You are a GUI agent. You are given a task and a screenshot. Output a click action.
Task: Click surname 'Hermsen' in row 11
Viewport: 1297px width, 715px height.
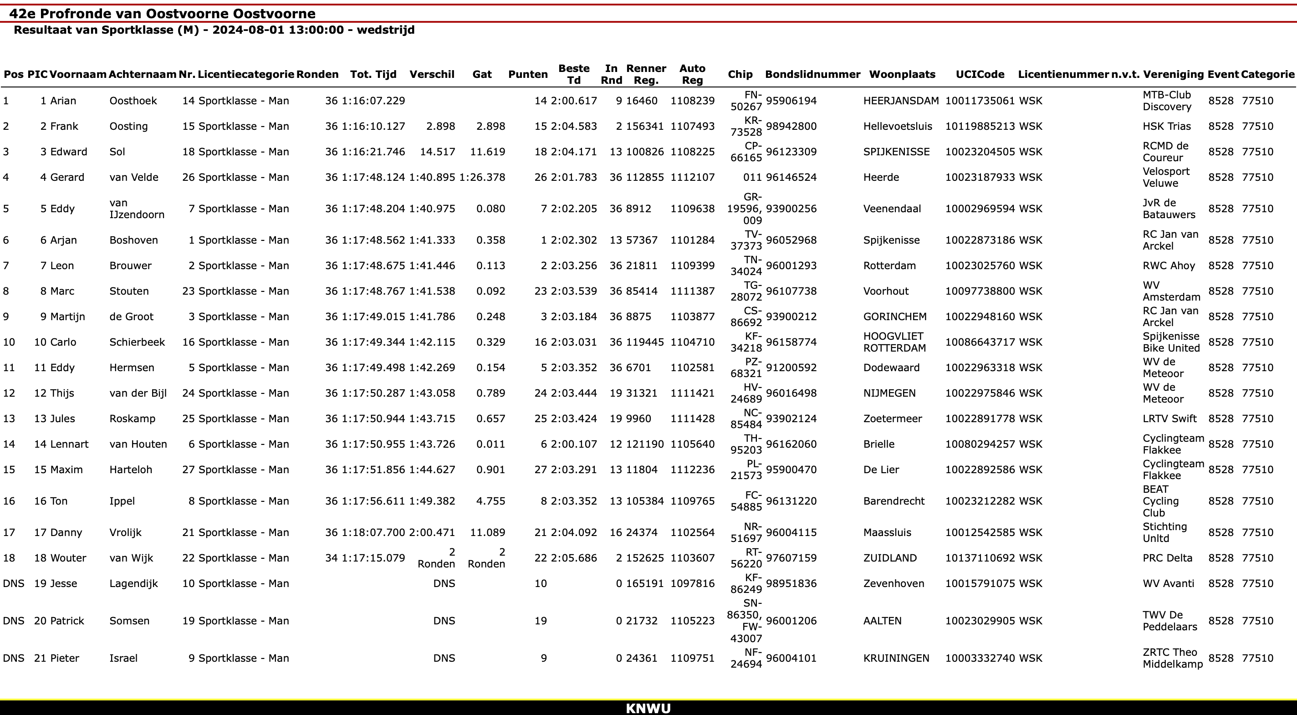pos(132,368)
